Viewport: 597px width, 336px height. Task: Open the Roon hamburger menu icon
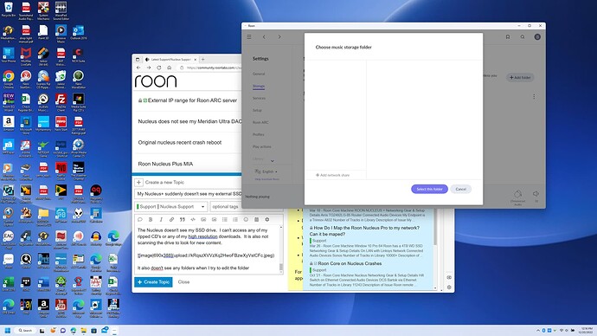pyautogui.click(x=249, y=37)
